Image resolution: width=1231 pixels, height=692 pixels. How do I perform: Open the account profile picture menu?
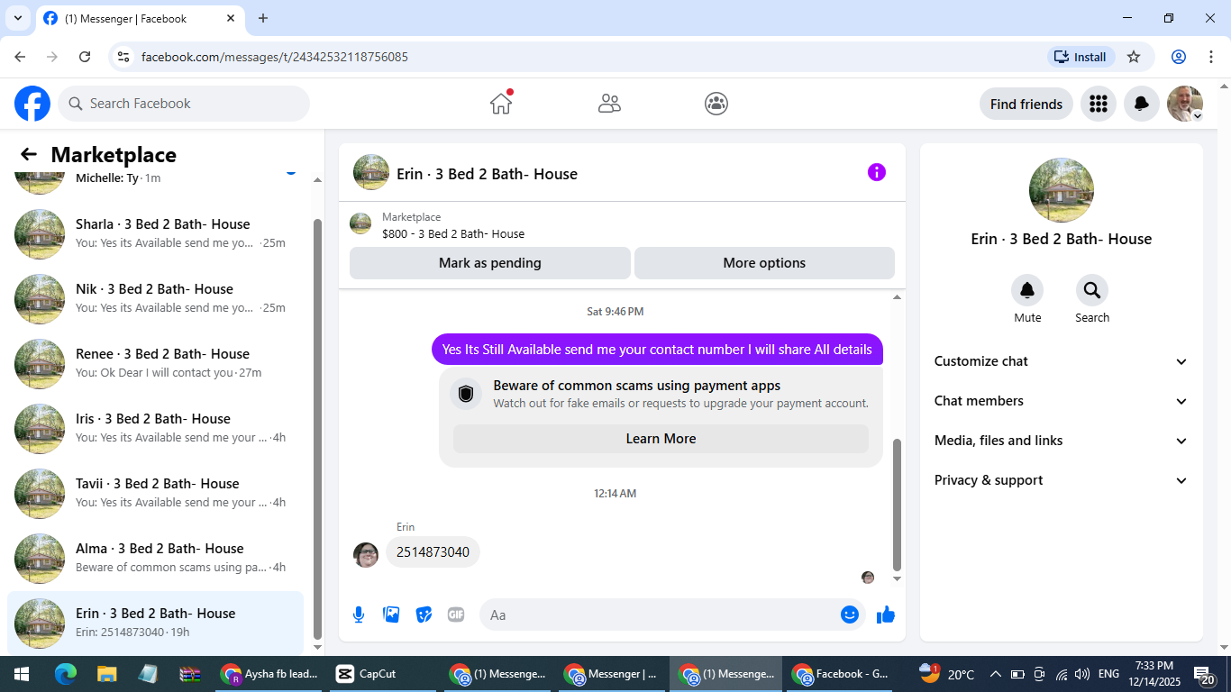pos(1184,104)
